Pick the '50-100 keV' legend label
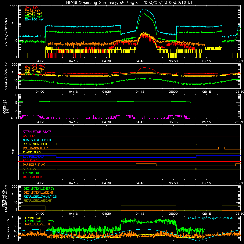Image resolution: width=244 pixels, height=244 pixels. coord(34,20)
